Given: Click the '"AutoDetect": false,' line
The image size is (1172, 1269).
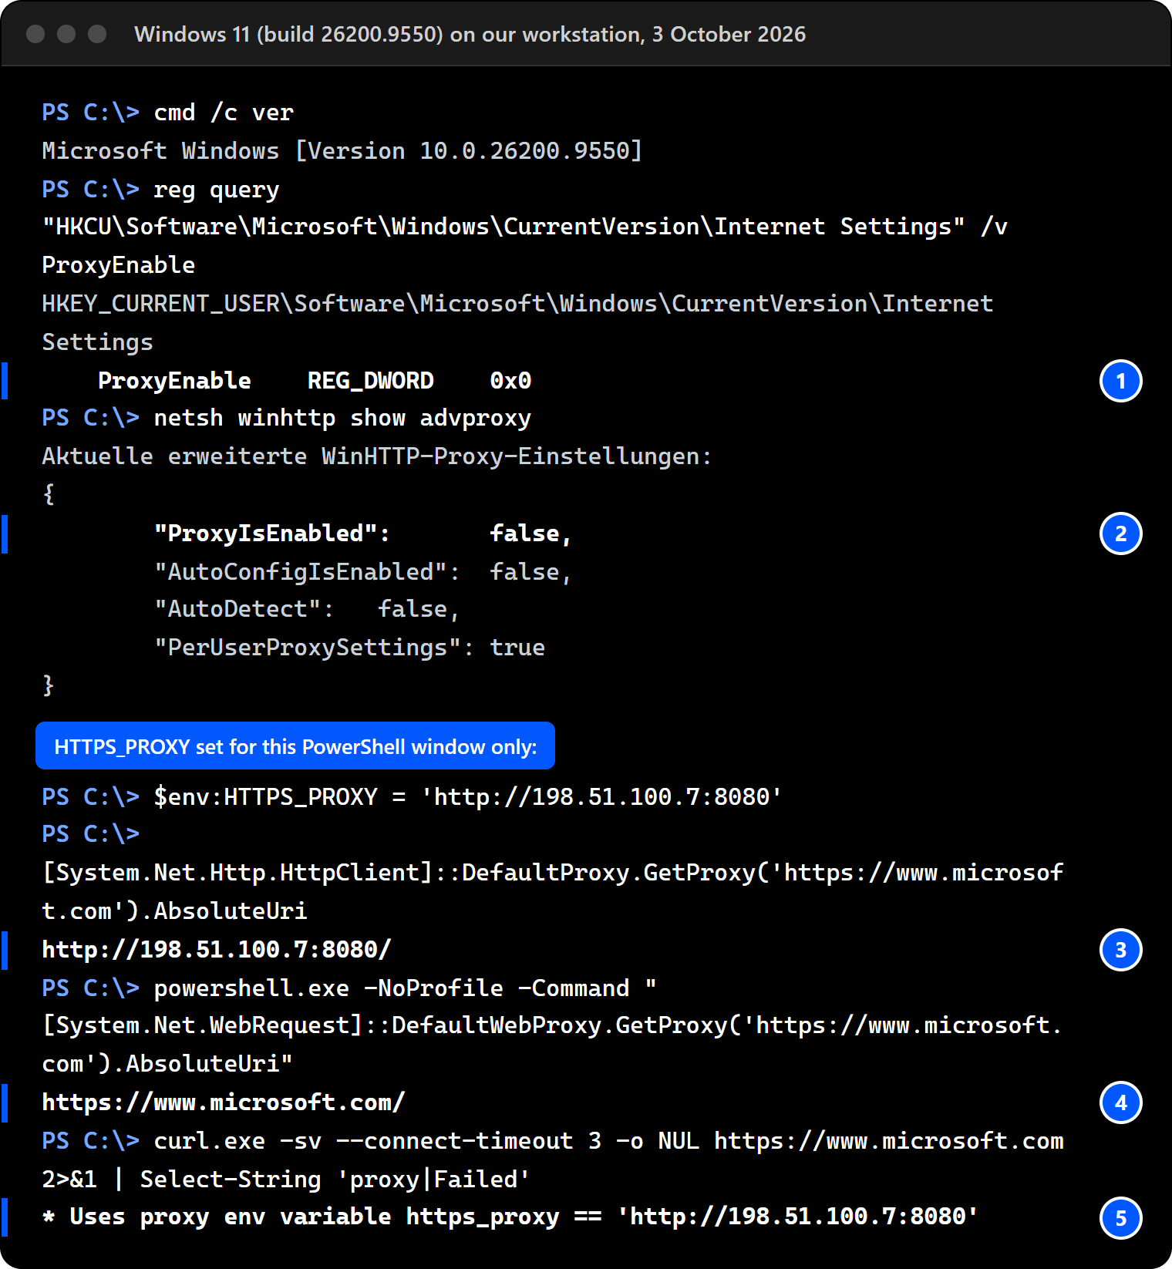Looking at the screenshot, I should point(307,609).
